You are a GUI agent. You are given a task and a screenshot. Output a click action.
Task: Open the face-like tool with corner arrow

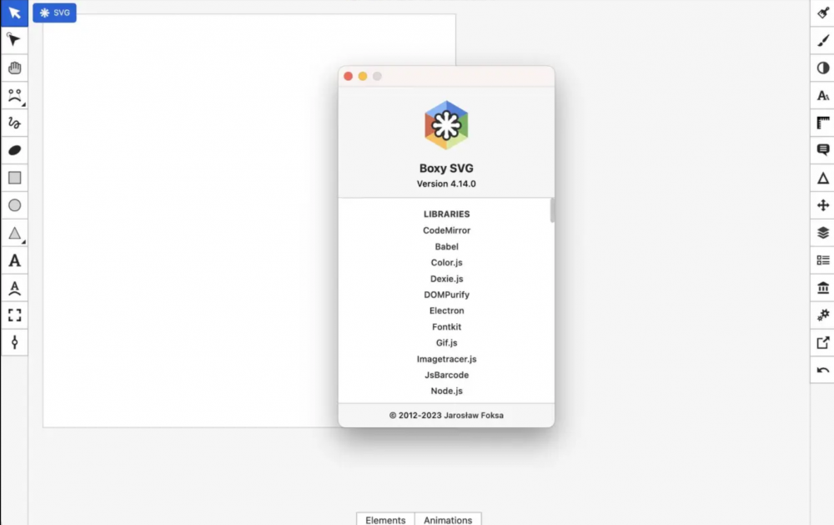14,95
